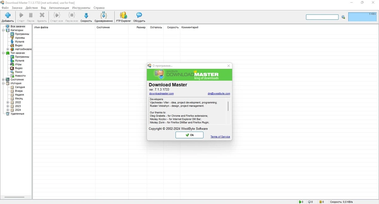Select the Автообновление category item
379x204 pixels.
[23, 49]
